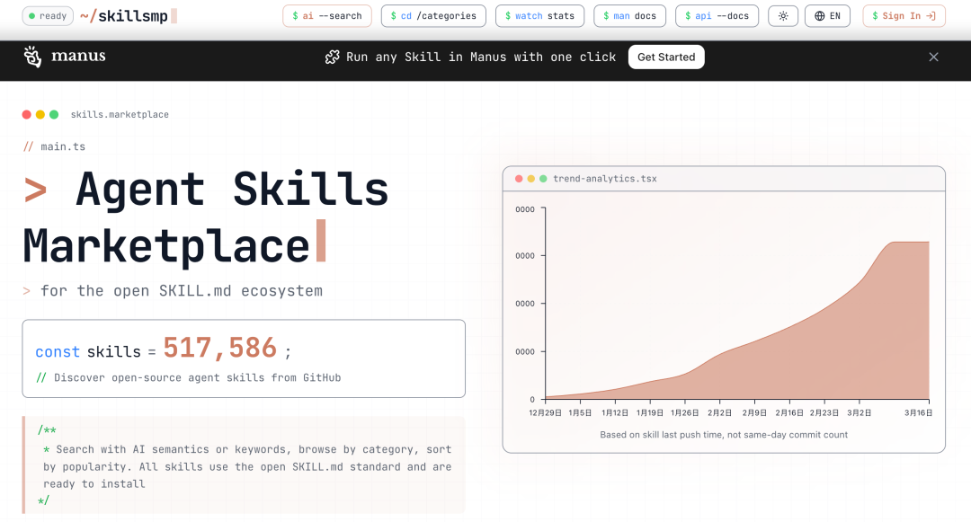Image resolution: width=971 pixels, height=522 pixels.
Task: Click the 'Search with AI semantics' comment block
Action: pyautogui.click(x=244, y=465)
